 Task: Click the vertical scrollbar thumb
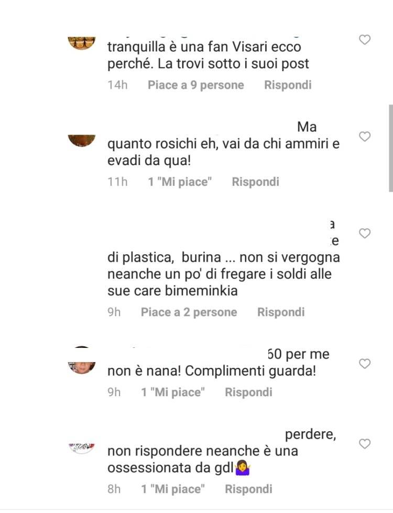click(x=391, y=148)
